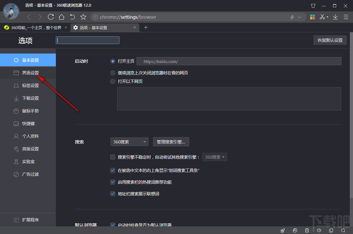Click the user avatar profile picture
The width and height of the screenshot is (353, 234).
(x=11, y=11)
